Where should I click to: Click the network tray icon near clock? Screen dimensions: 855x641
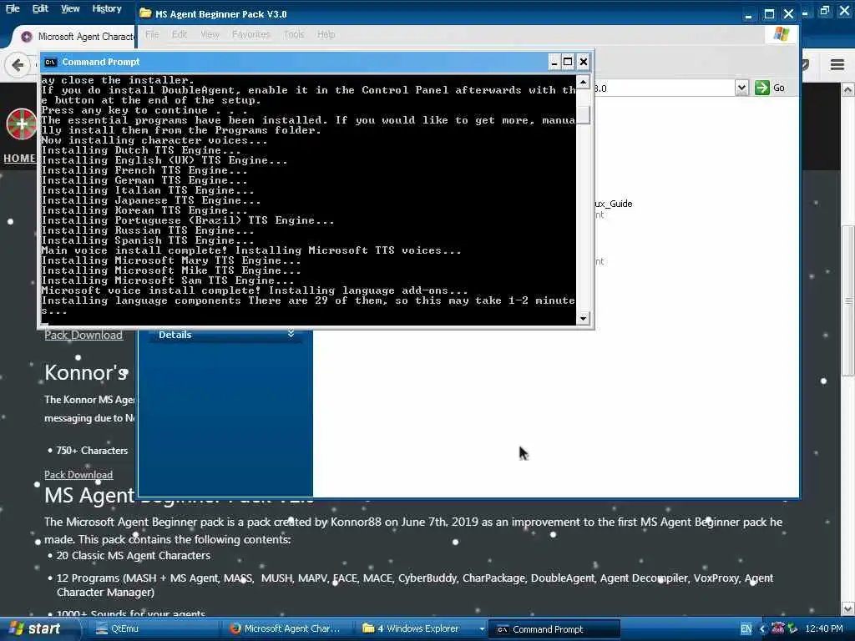[x=792, y=628]
